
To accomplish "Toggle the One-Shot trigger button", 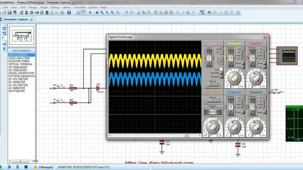I will (221, 73).
